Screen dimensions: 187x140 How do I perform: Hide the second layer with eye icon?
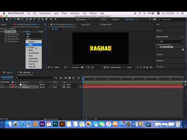2,87
